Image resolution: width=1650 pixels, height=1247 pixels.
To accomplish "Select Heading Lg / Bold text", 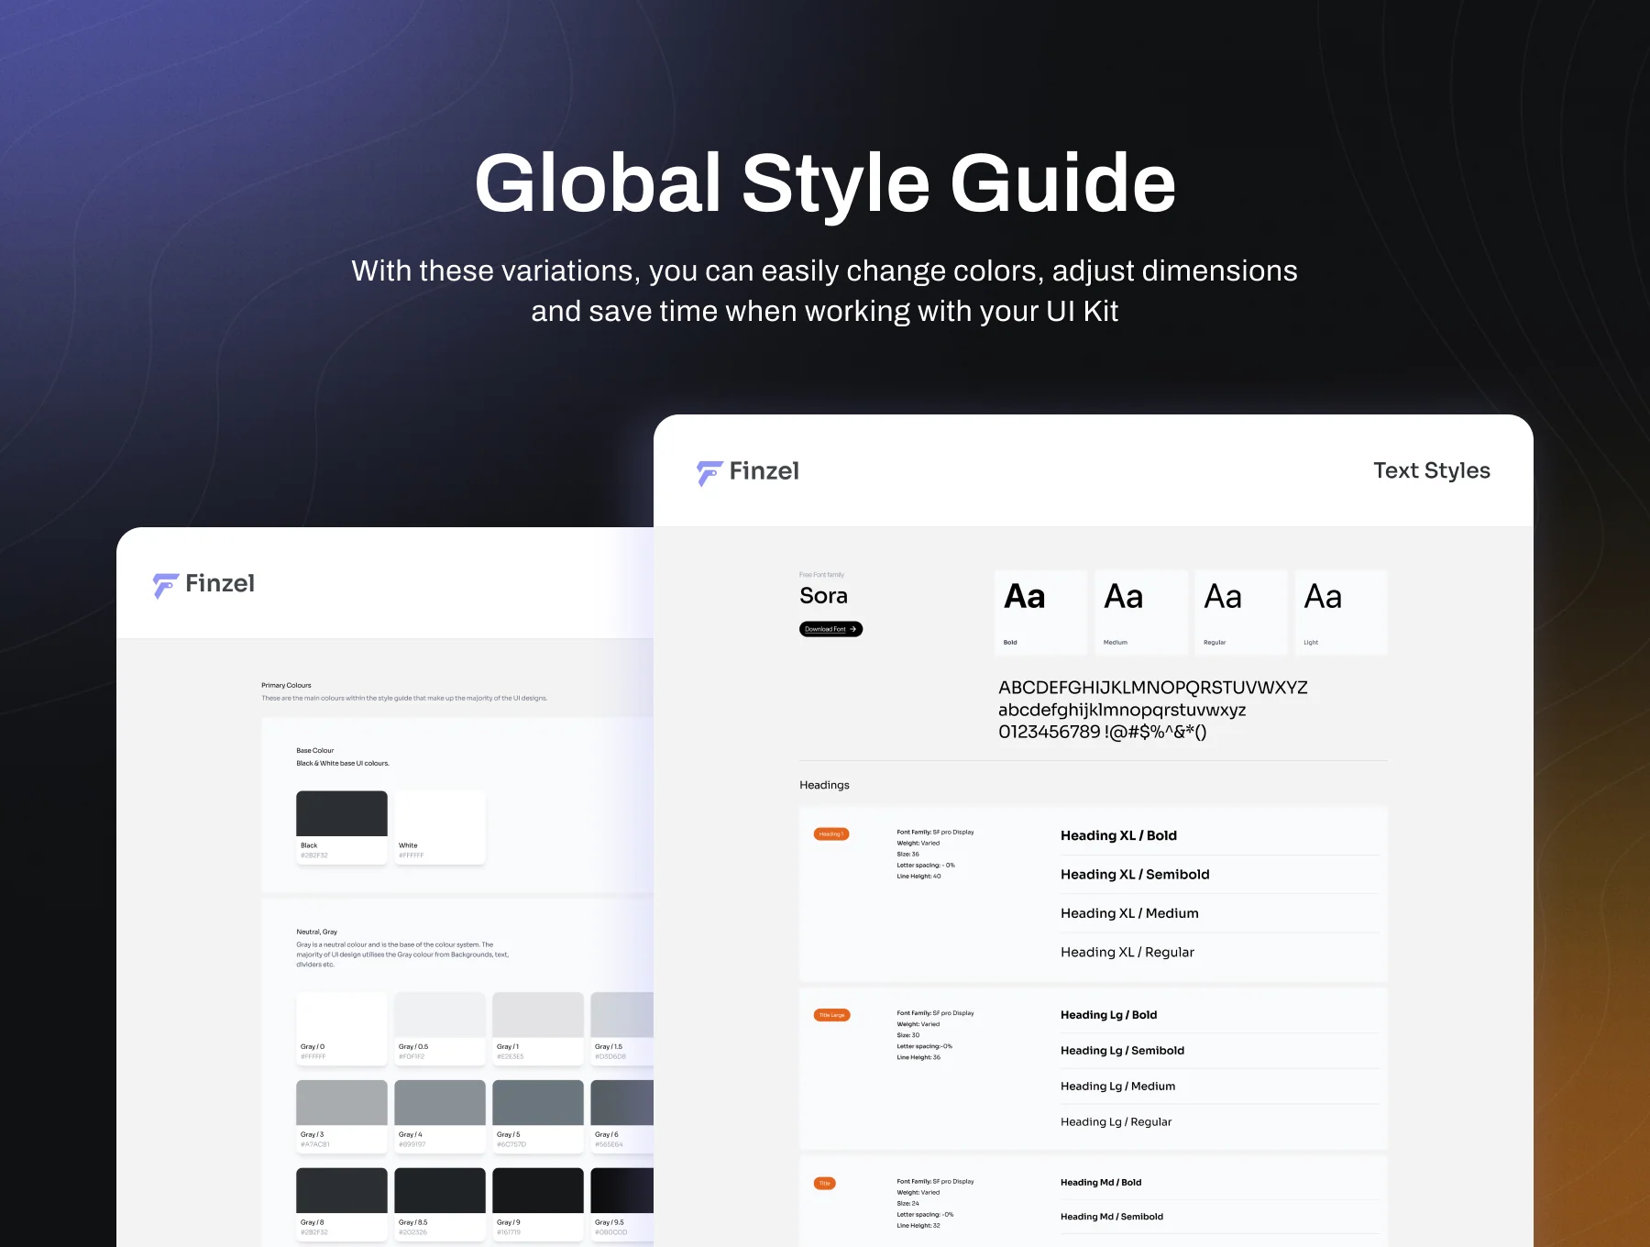I will 1108,1015.
